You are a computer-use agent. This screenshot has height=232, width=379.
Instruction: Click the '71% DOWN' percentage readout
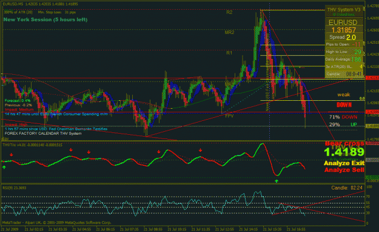(343, 117)
